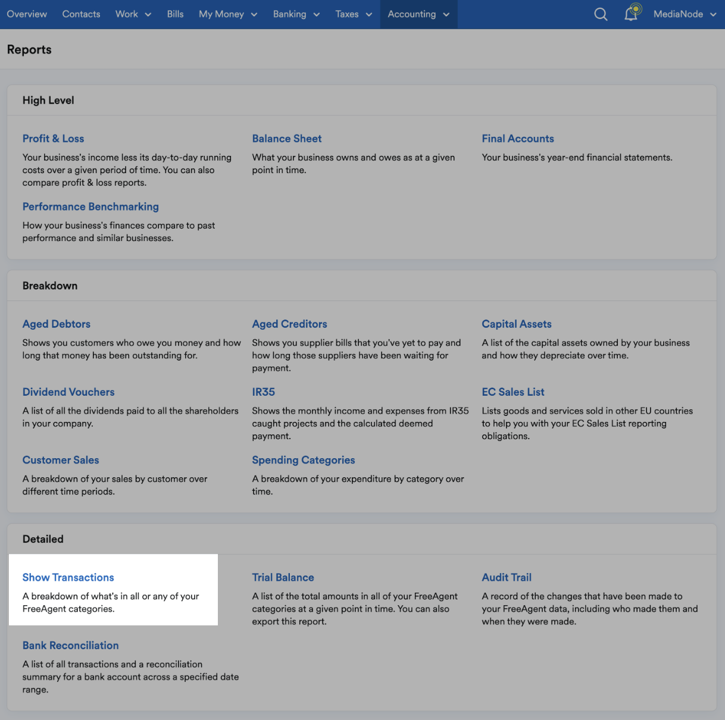The width and height of the screenshot is (725, 720).
Task: Open the Bank Reconciliation report
Action: (70, 646)
